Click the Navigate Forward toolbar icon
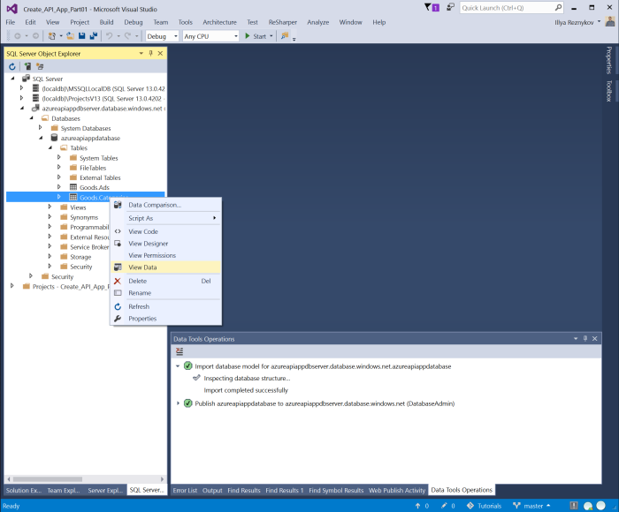This screenshot has height=512, width=619. click(35, 36)
